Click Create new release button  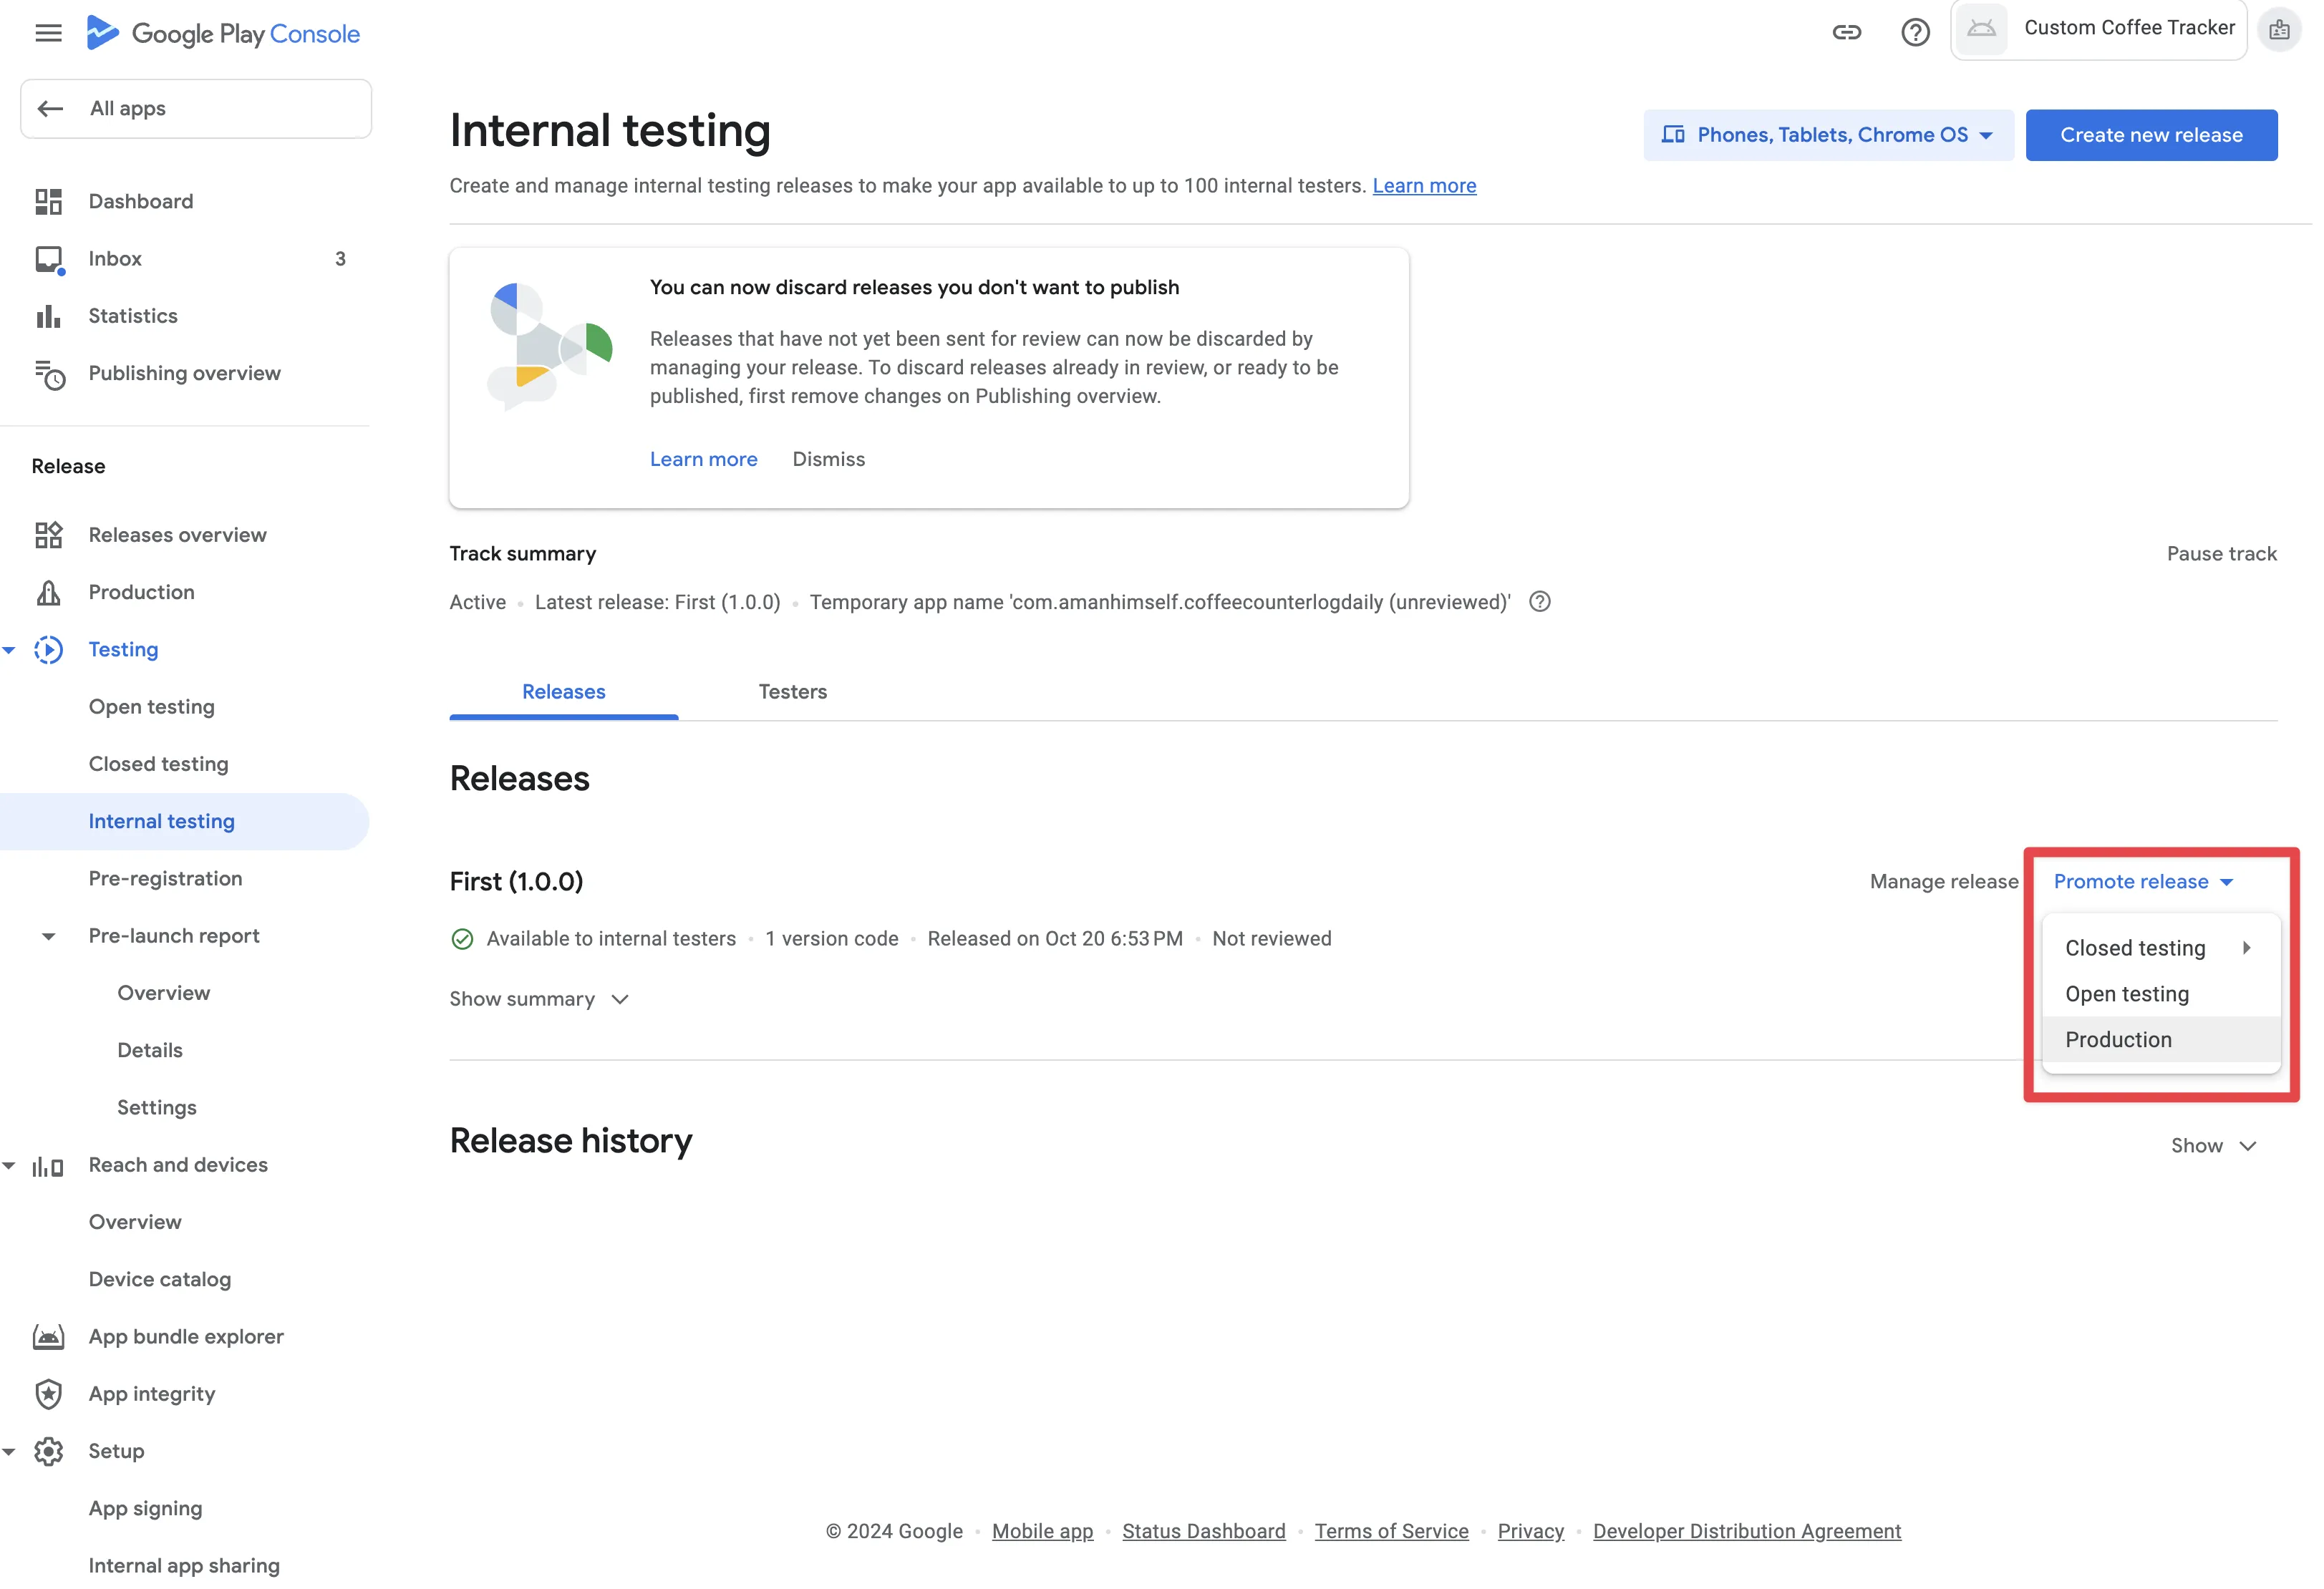[x=2151, y=135]
